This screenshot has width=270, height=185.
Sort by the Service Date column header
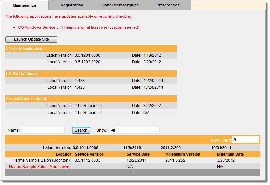pos(138,154)
